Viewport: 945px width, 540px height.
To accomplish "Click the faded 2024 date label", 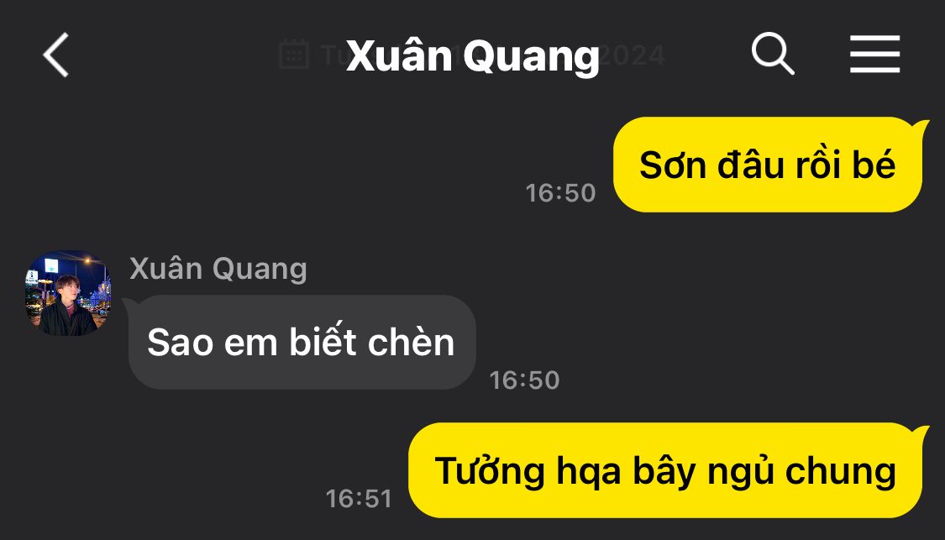I will [633, 55].
